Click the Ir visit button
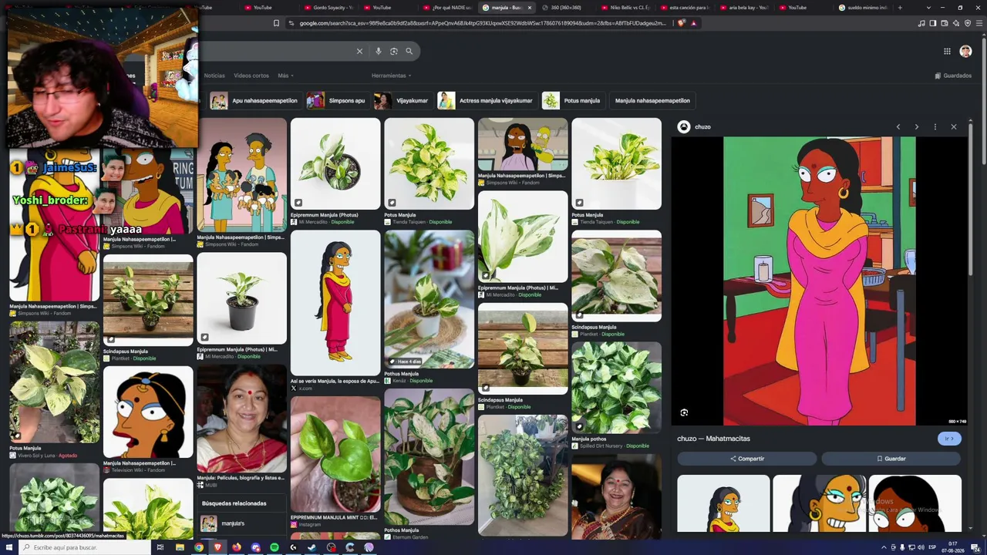This screenshot has height=555, width=987. coord(949,439)
